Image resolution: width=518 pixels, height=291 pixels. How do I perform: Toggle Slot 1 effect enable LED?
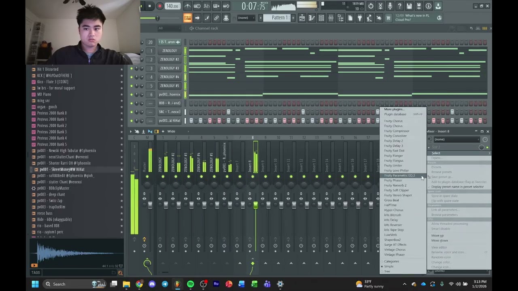487,148
